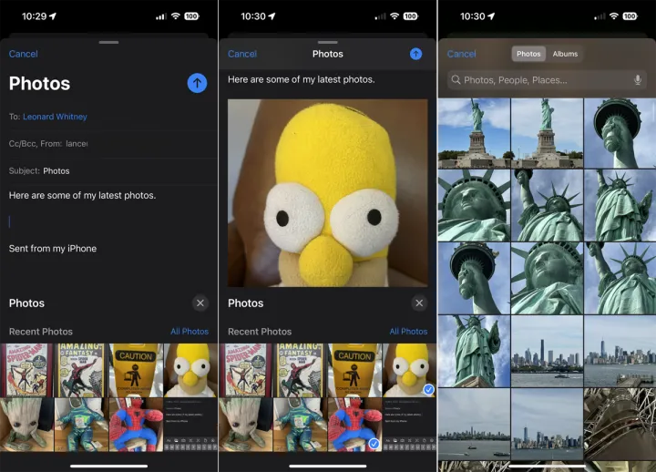
Task: Deselect the checked Homer plush thumbnail
Action: pyautogui.click(x=409, y=370)
